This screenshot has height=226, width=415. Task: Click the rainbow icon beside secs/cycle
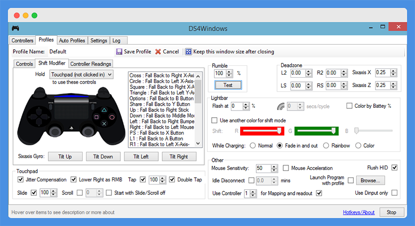coord(281,106)
